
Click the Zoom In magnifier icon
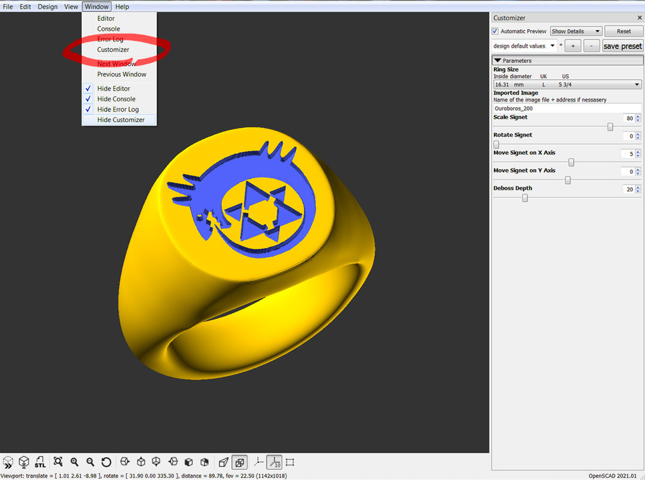pos(74,462)
